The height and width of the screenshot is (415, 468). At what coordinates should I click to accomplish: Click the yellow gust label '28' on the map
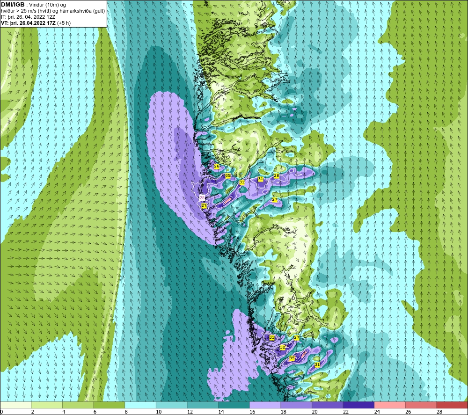point(277,176)
